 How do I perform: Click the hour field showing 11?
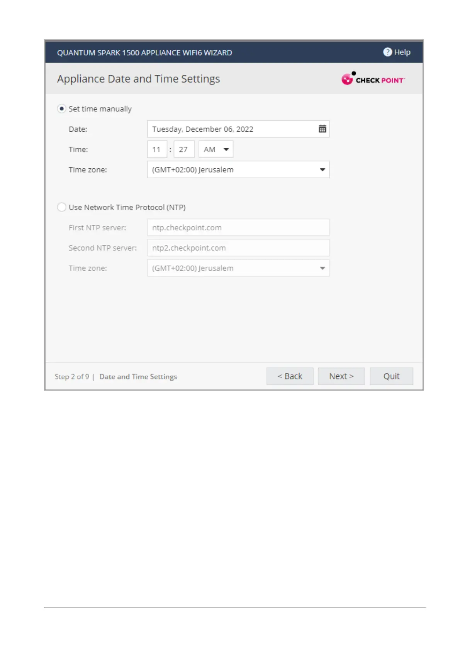tap(157, 149)
